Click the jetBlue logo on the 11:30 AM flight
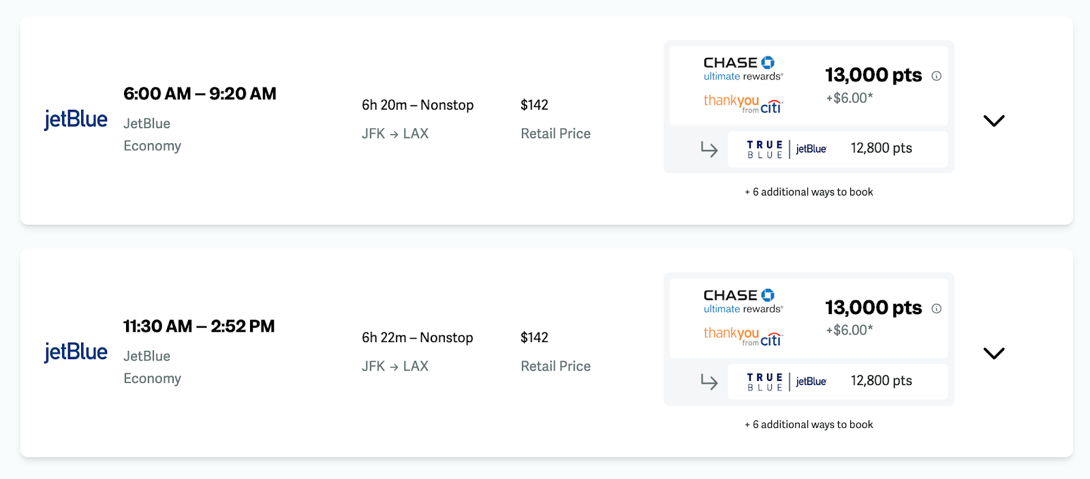The height and width of the screenshot is (479, 1090). [76, 352]
